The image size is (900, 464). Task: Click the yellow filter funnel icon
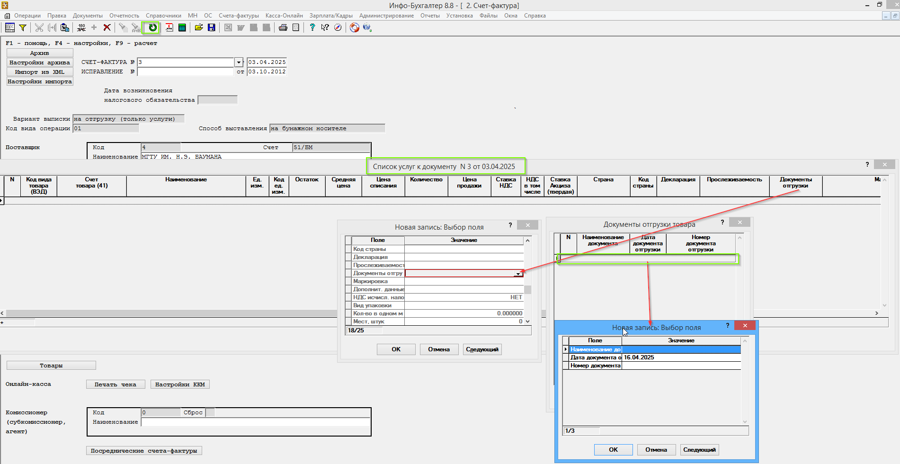pos(22,27)
